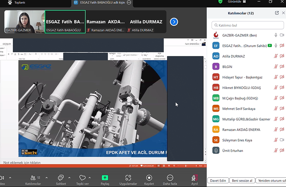The image size is (286, 187).
Task: Expand Sohbet options caret
Action: pyautogui.click(x=69, y=178)
